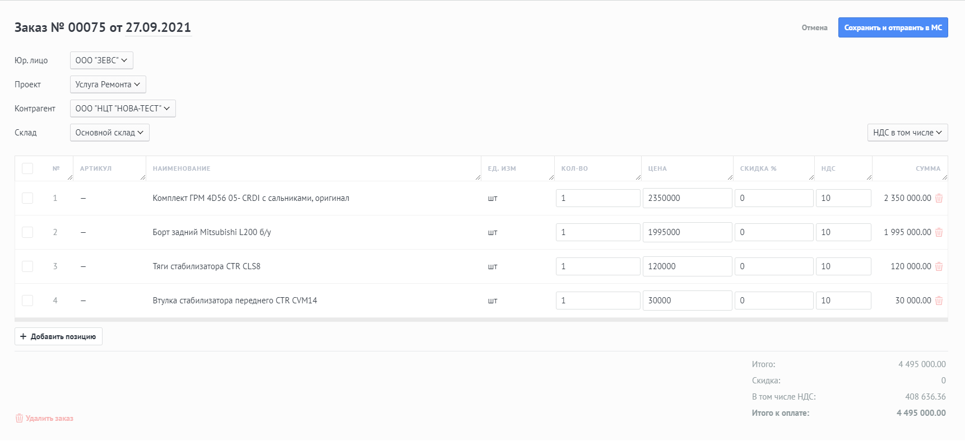The image size is (965, 441).
Task: Click НДС field in Комплект ГРМ row
Action: tap(843, 198)
